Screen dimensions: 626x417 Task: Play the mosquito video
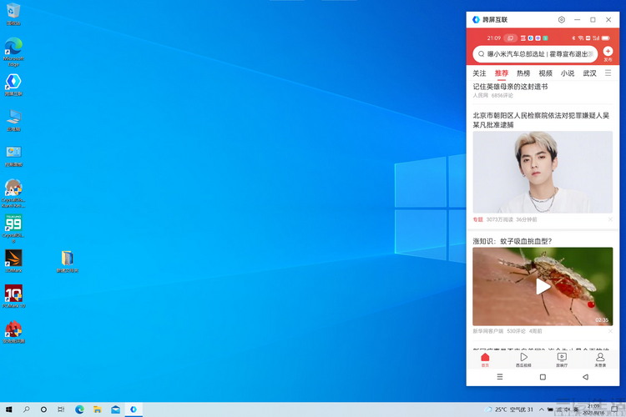pyautogui.click(x=543, y=287)
